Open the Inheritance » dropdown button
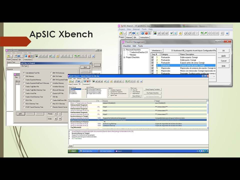Viewport: 240px width, 180px height. click(x=157, y=50)
